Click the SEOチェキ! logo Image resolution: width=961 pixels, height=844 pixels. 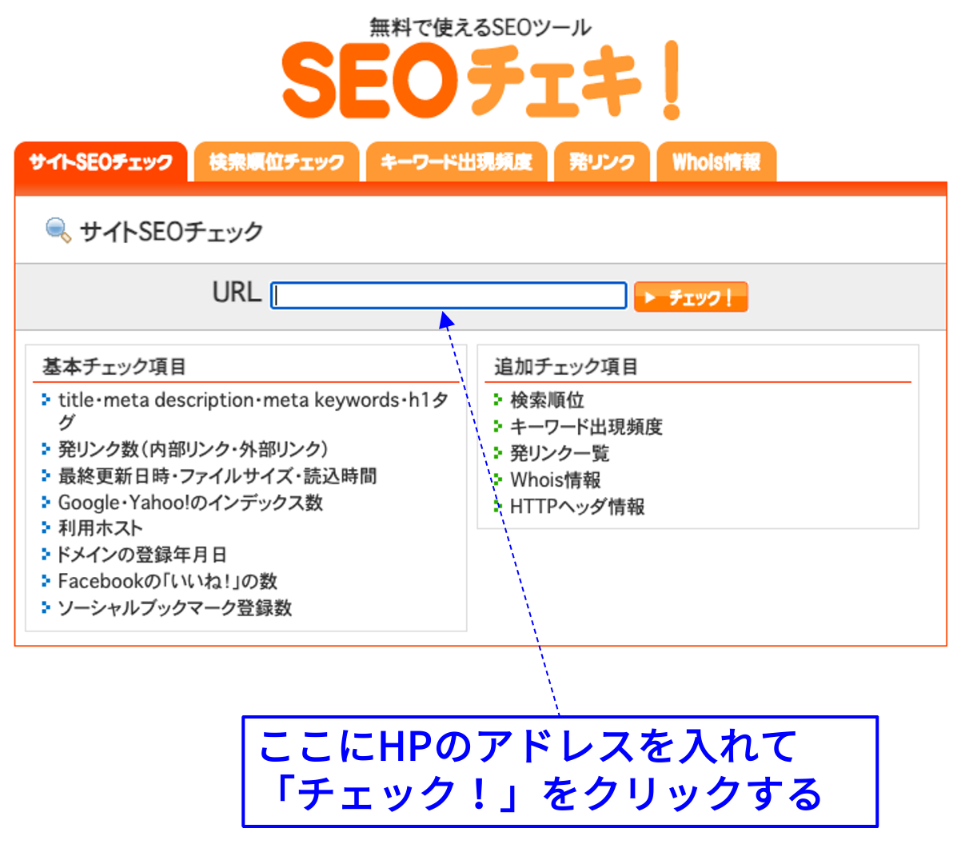click(x=481, y=80)
